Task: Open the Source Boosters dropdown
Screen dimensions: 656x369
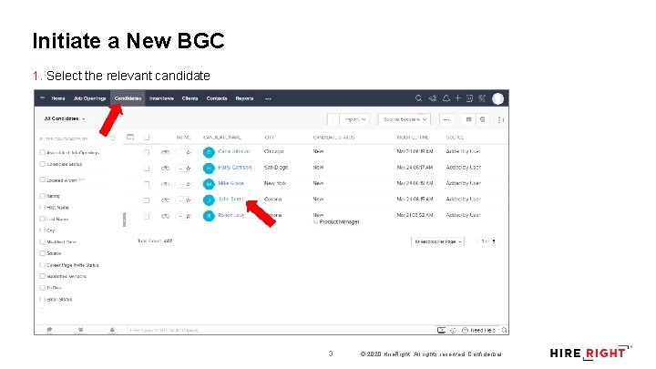Action: 405,119
